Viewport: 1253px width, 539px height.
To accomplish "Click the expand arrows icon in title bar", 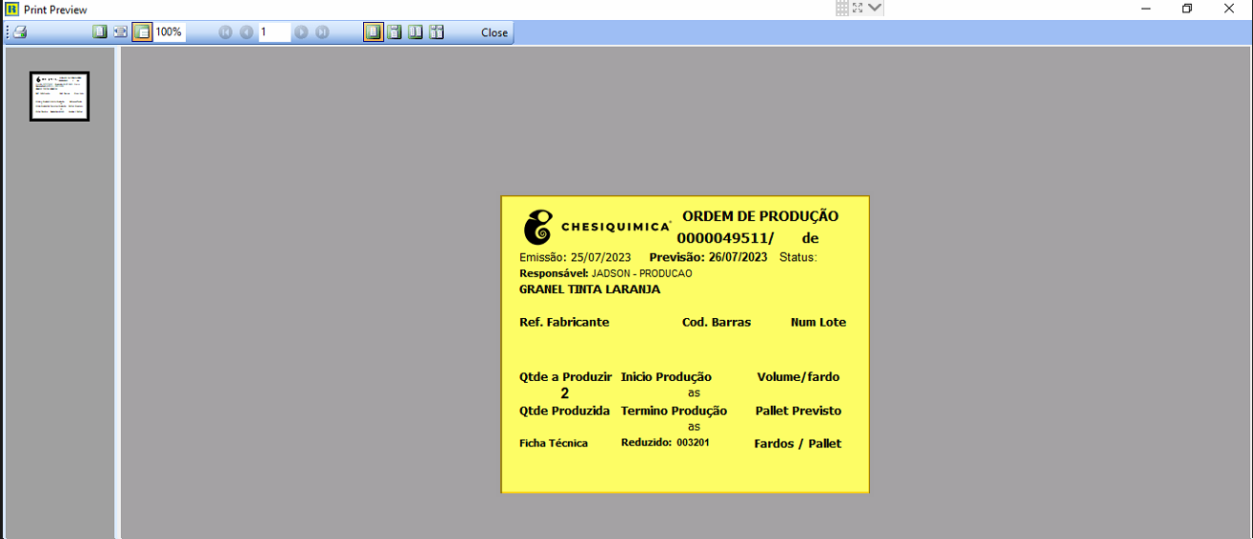I will pyautogui.click(x=858, y=8).
